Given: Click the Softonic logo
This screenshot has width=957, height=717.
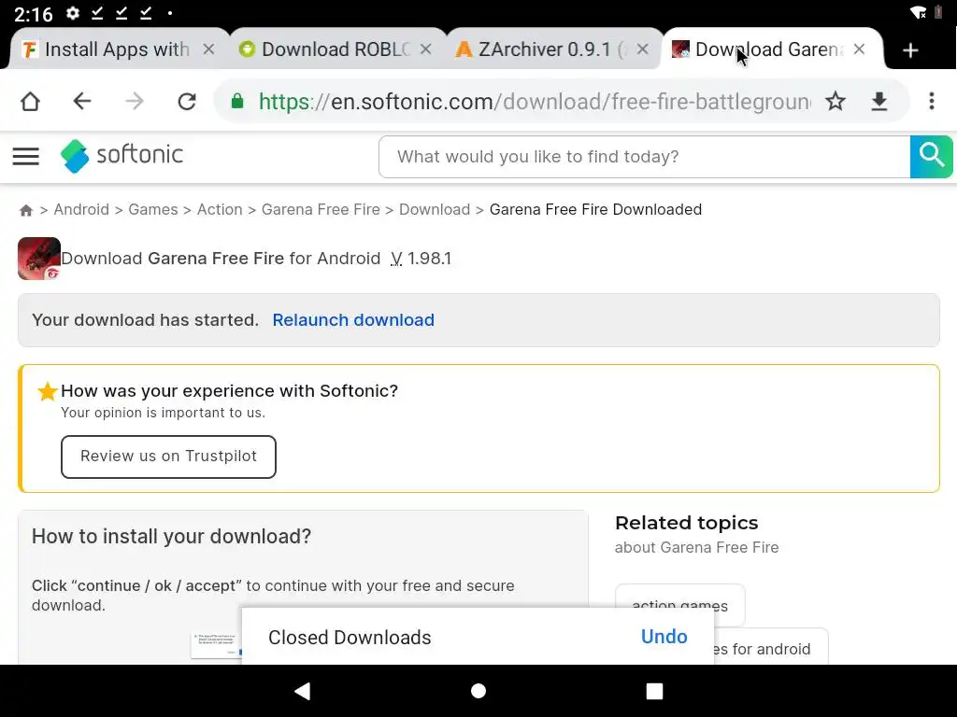Looking at the screenshot, I should tap(122, 156).
